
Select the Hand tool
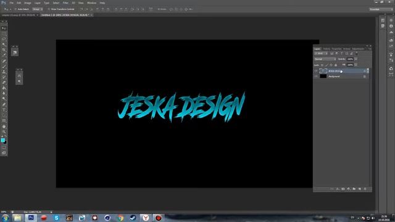tap(4, 126)
